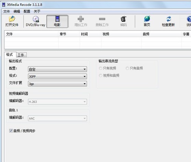This screenshot has height=162, width=191.
Task: Click the 输出格式 group label
Action: [15, 61]
